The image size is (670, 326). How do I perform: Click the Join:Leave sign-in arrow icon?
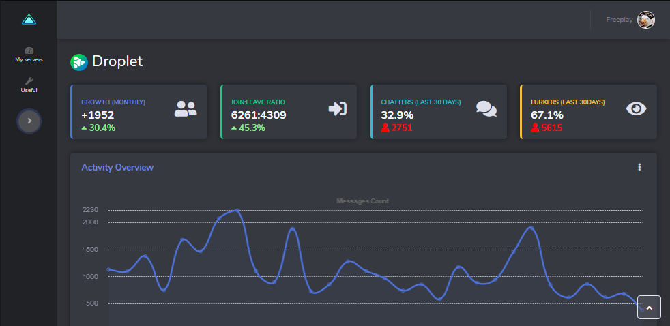[x=337, y=109]
